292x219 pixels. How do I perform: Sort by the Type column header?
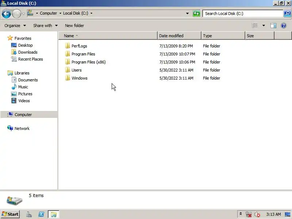223,36
